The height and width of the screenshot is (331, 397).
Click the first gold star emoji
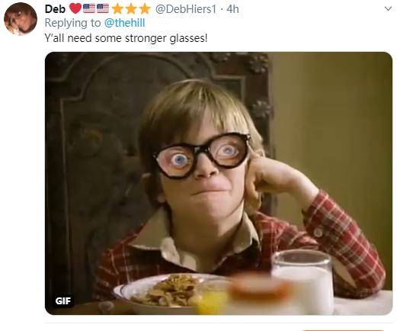[117, 8]
